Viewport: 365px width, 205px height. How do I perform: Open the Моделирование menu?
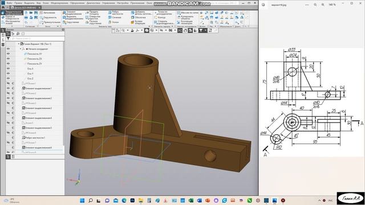59,3
